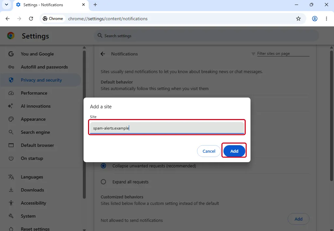334x231 pixels.
Task: Click the Add button in the dialog
Action: pyautogui.click(x=234, y=151)
